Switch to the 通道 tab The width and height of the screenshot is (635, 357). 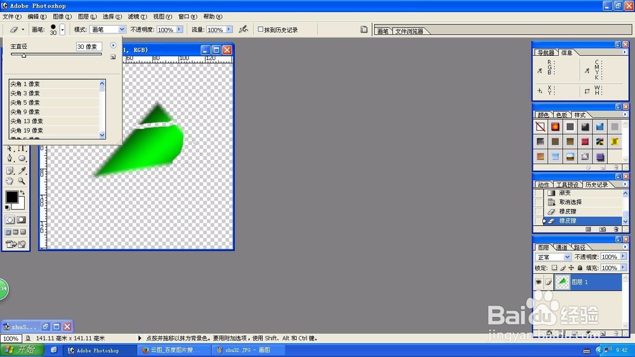coord(561,247)
